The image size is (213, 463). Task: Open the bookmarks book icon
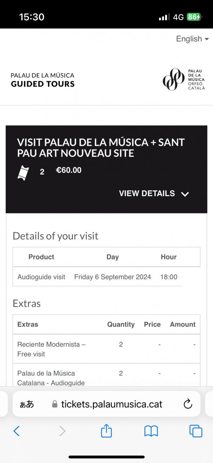pyautogui.click(x=151, y=431)
